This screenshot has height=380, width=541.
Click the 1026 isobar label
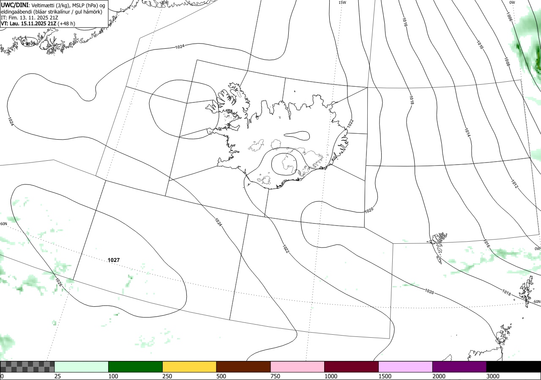point(58,282)
